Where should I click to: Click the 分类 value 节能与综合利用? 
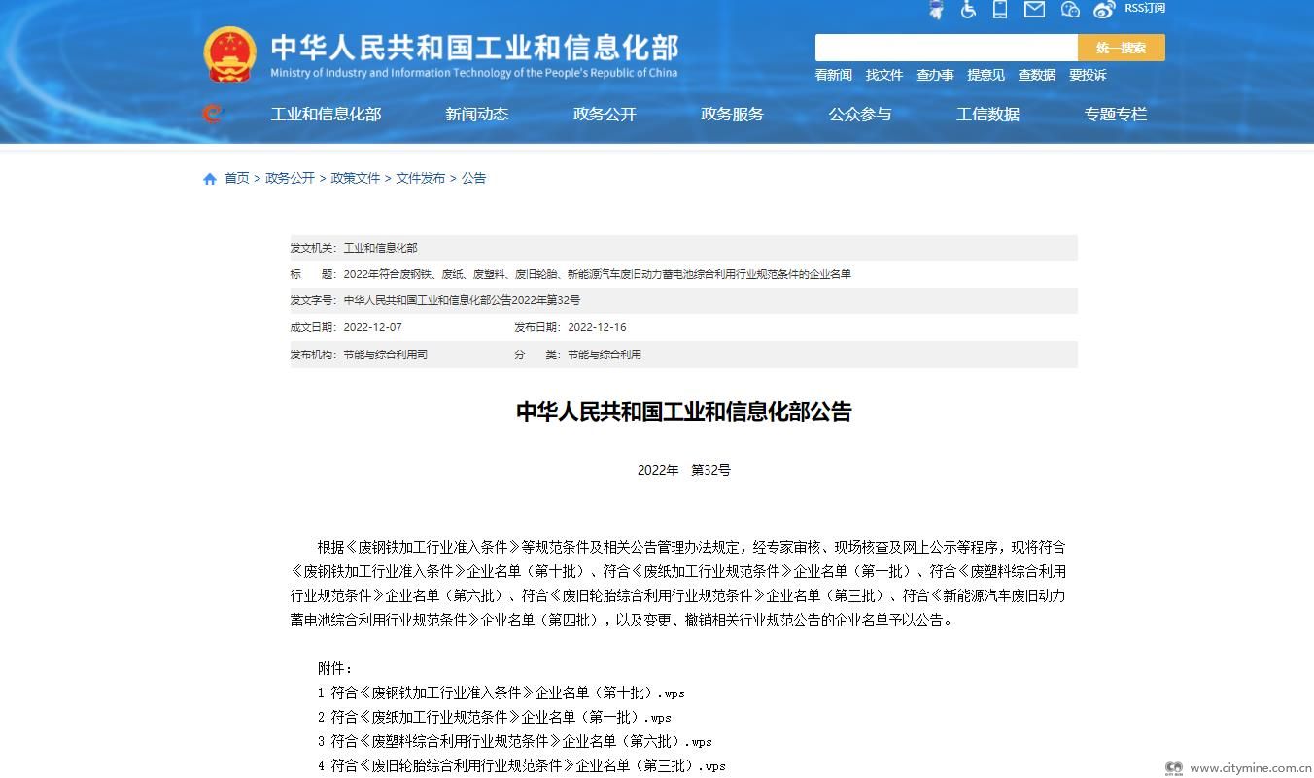605,355
